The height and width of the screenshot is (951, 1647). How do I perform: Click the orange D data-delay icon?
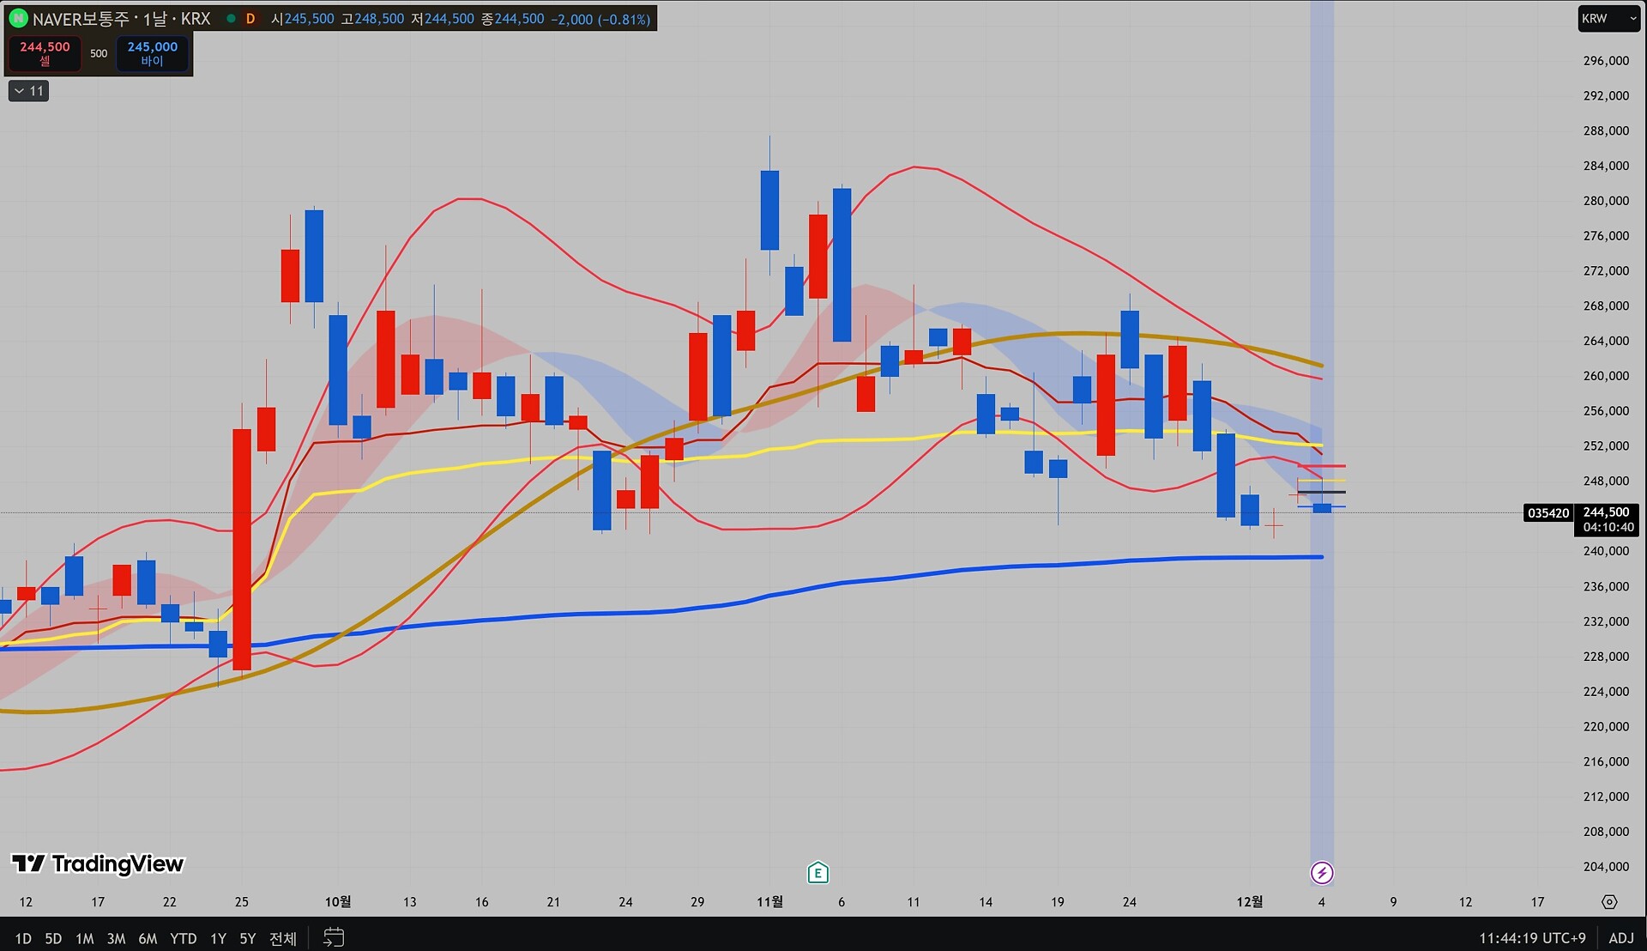(250, 18)
